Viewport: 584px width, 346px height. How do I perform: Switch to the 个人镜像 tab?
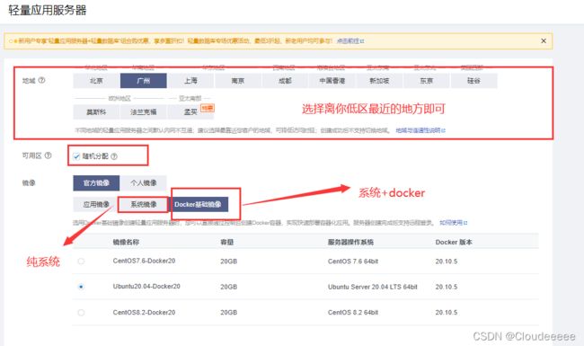(144, 182)
